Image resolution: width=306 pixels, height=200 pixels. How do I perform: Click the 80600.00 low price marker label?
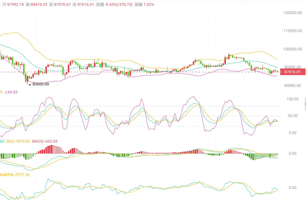click(41, 84)
